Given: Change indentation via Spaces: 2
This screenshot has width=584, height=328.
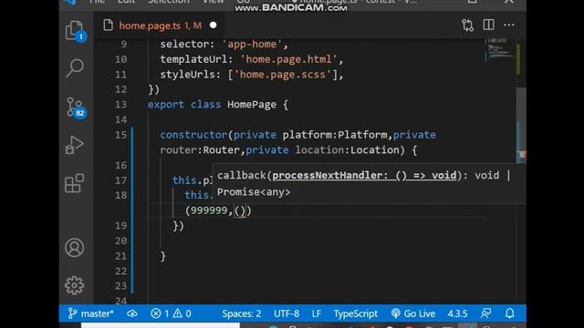Looking at the screenshot, I should (x=242, y=313).
